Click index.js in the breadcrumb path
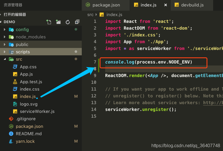Screen dimensions: 223x151 tap(114, 15)
